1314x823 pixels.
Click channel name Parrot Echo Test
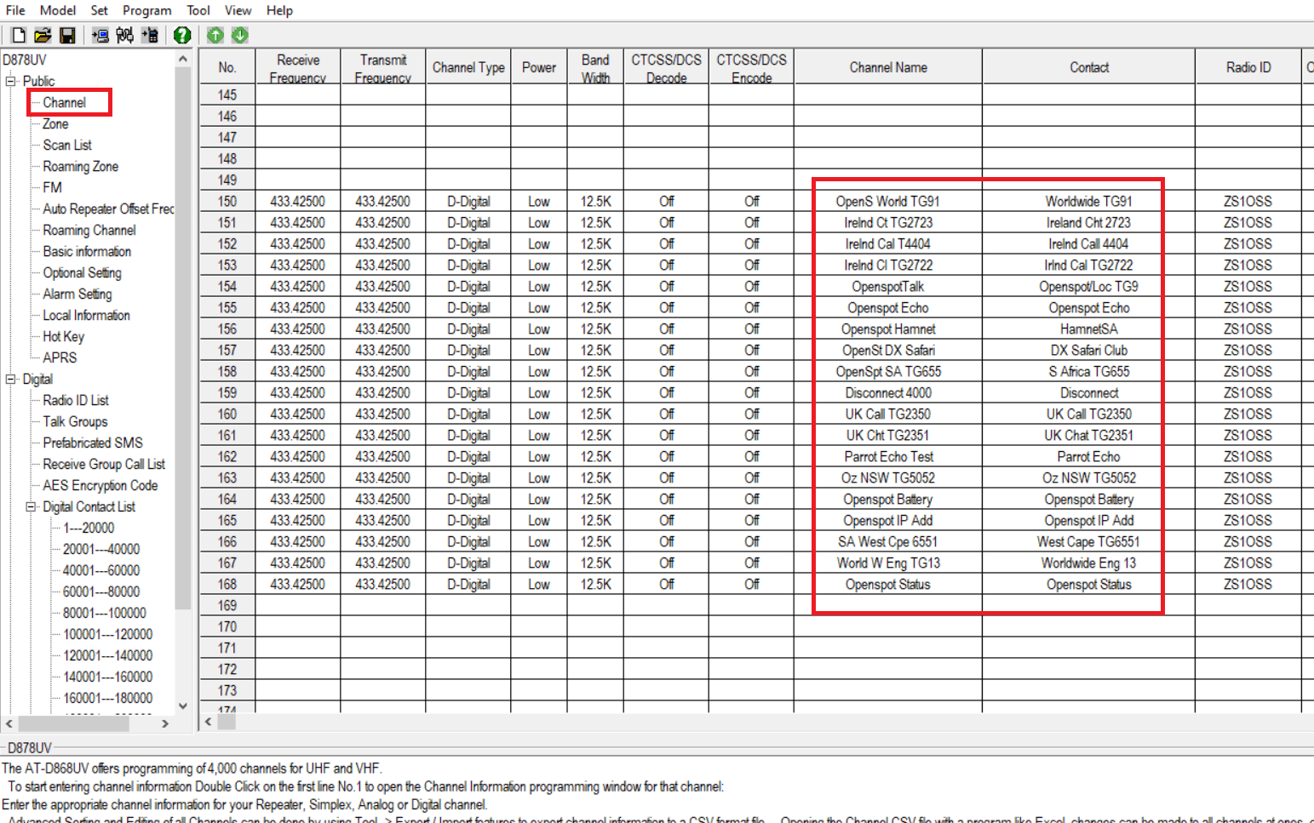pos(888,457)
